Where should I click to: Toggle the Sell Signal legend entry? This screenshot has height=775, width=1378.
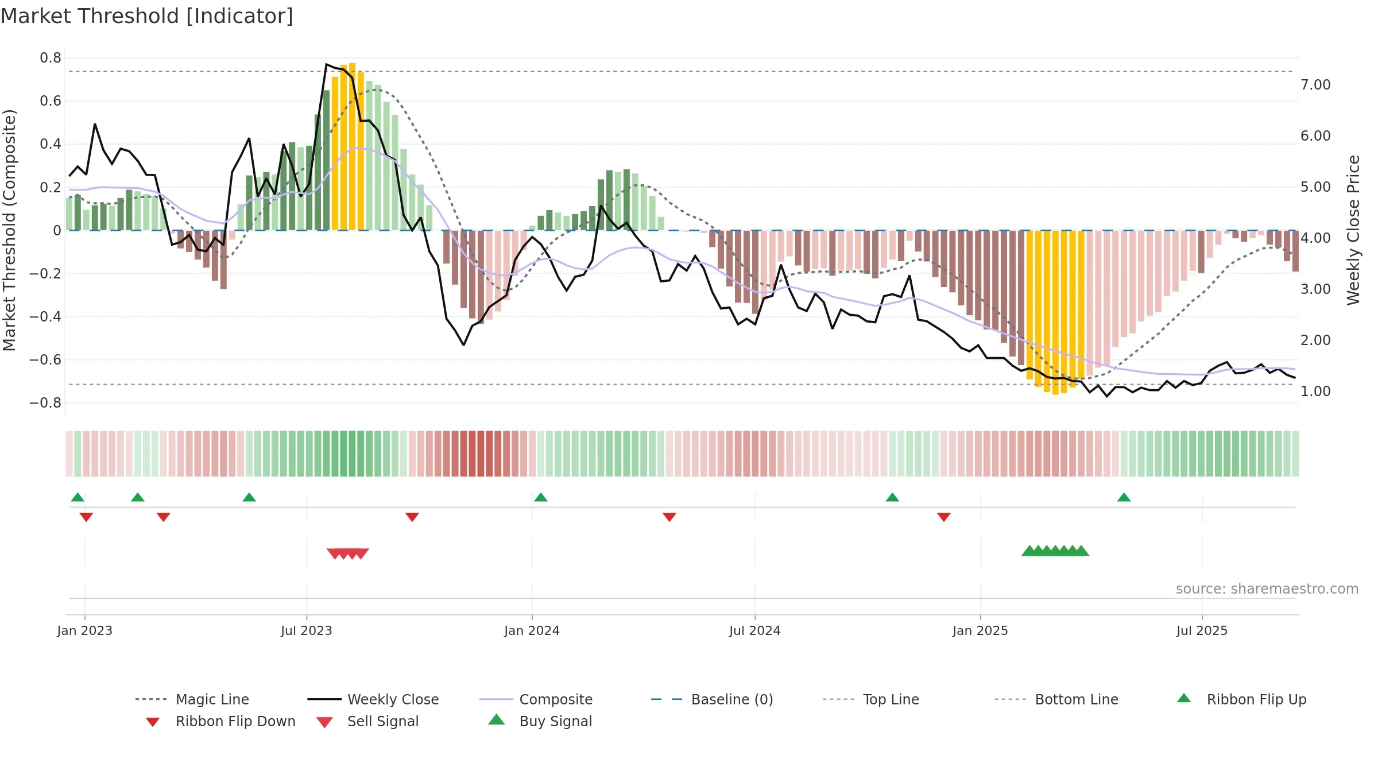367,721
